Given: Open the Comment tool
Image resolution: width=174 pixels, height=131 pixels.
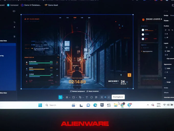Looking at the screenshot, I should pyautogui.click(x=92, y=97).
